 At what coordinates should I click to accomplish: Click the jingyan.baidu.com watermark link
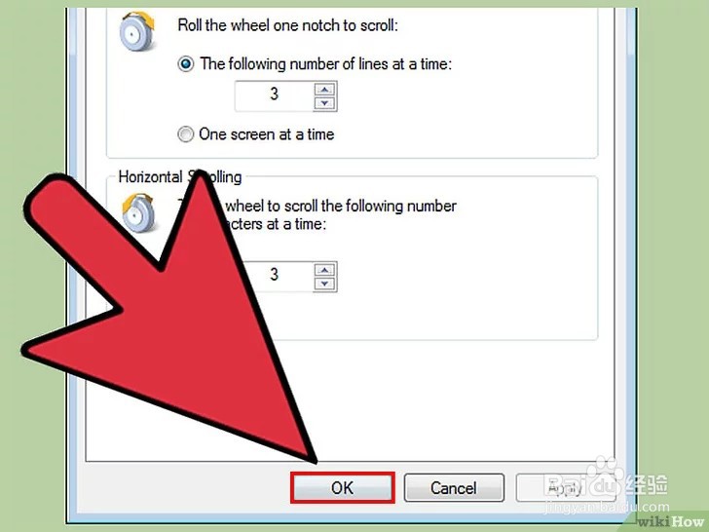pos(607,508)
